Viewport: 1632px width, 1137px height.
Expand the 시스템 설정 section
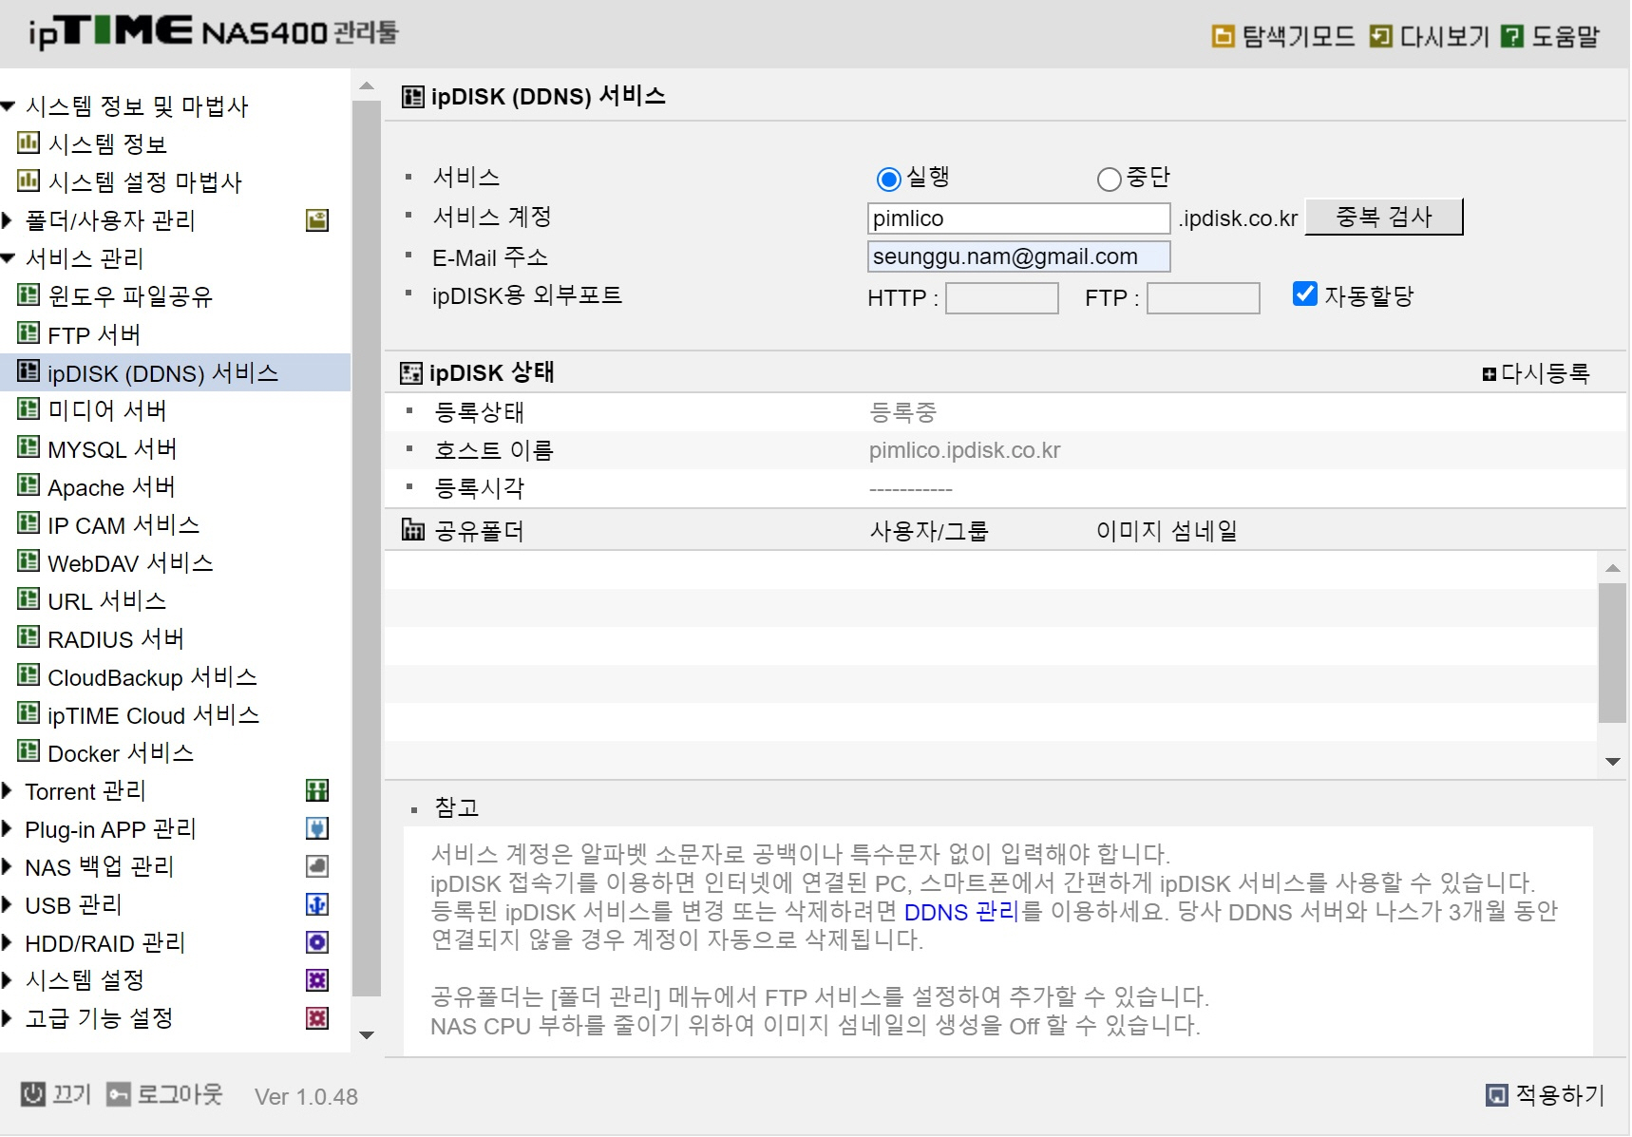[x=8, y=980]
